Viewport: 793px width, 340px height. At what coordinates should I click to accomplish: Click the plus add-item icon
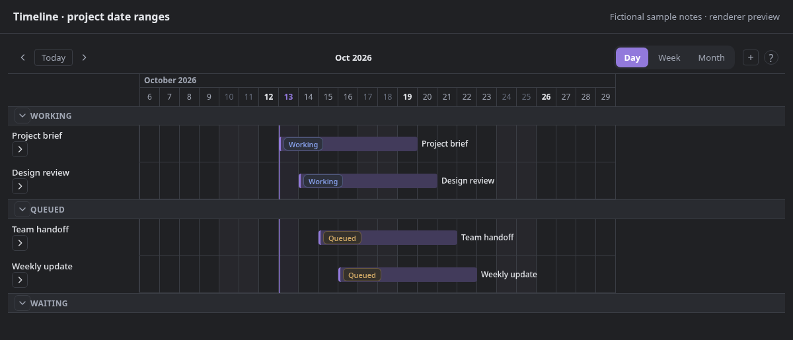(x=751, y=57)
